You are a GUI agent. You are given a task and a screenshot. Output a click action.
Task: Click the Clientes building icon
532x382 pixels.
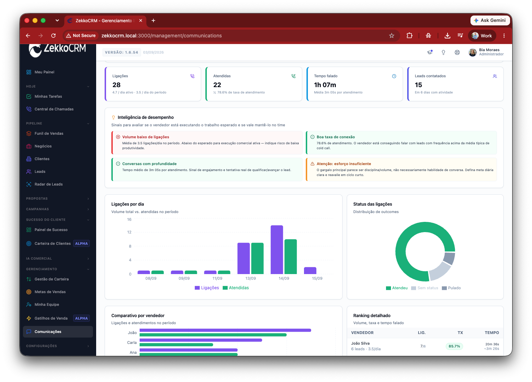tap(29, 159)
